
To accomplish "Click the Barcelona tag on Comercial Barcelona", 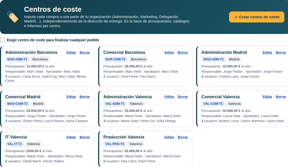I will pyautogui.click(x=138, y=59).
